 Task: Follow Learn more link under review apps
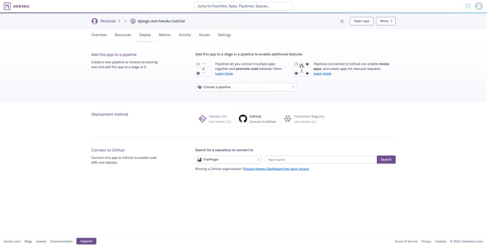(322, 74)
